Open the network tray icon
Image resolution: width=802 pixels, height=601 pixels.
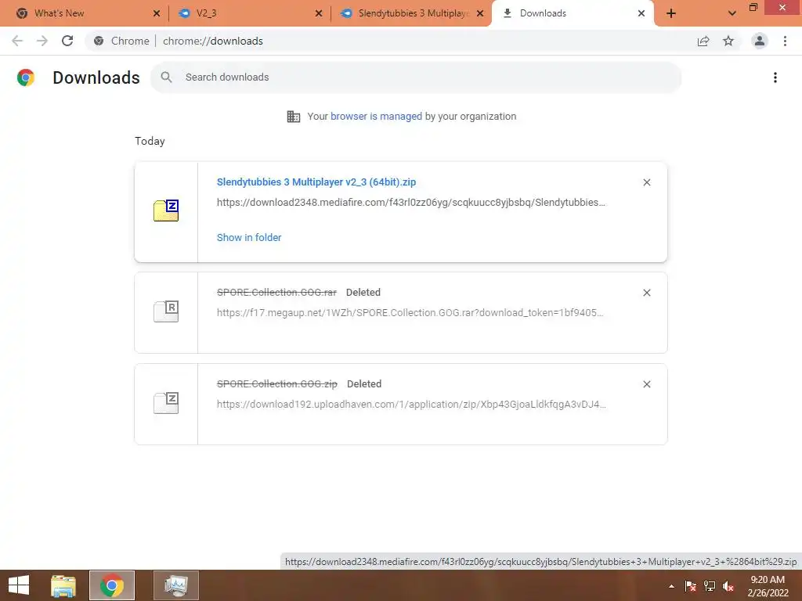(x=710, y=586)
